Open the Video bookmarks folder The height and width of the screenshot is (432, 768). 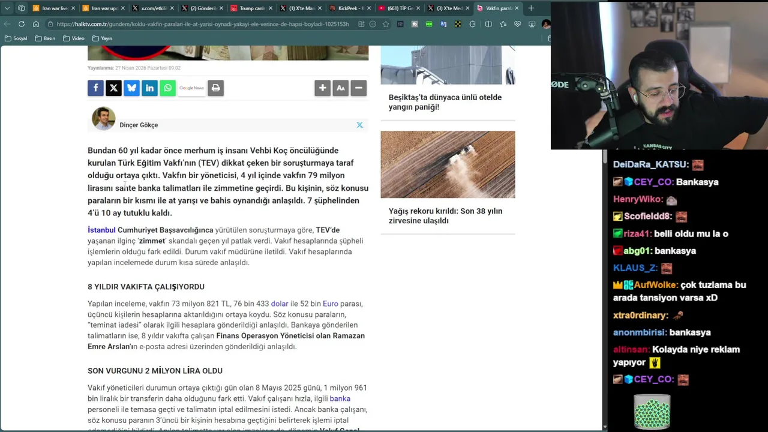pyautogui.click(x=74, y=38)
